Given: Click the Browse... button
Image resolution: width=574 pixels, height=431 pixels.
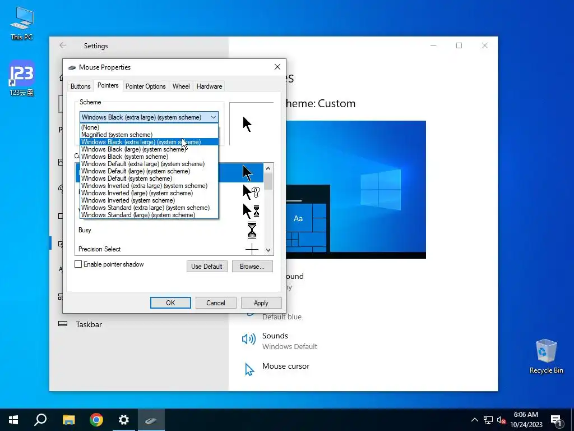Looking at the screenshot, I should click(x=252, y=267).
